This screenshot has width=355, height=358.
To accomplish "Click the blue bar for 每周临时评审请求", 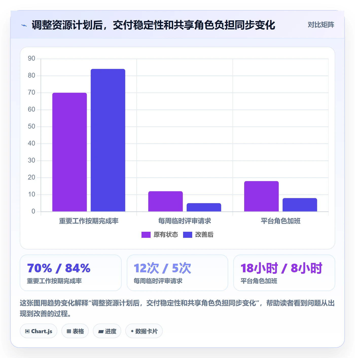I will pyautogui.click(x=204, y=207).
